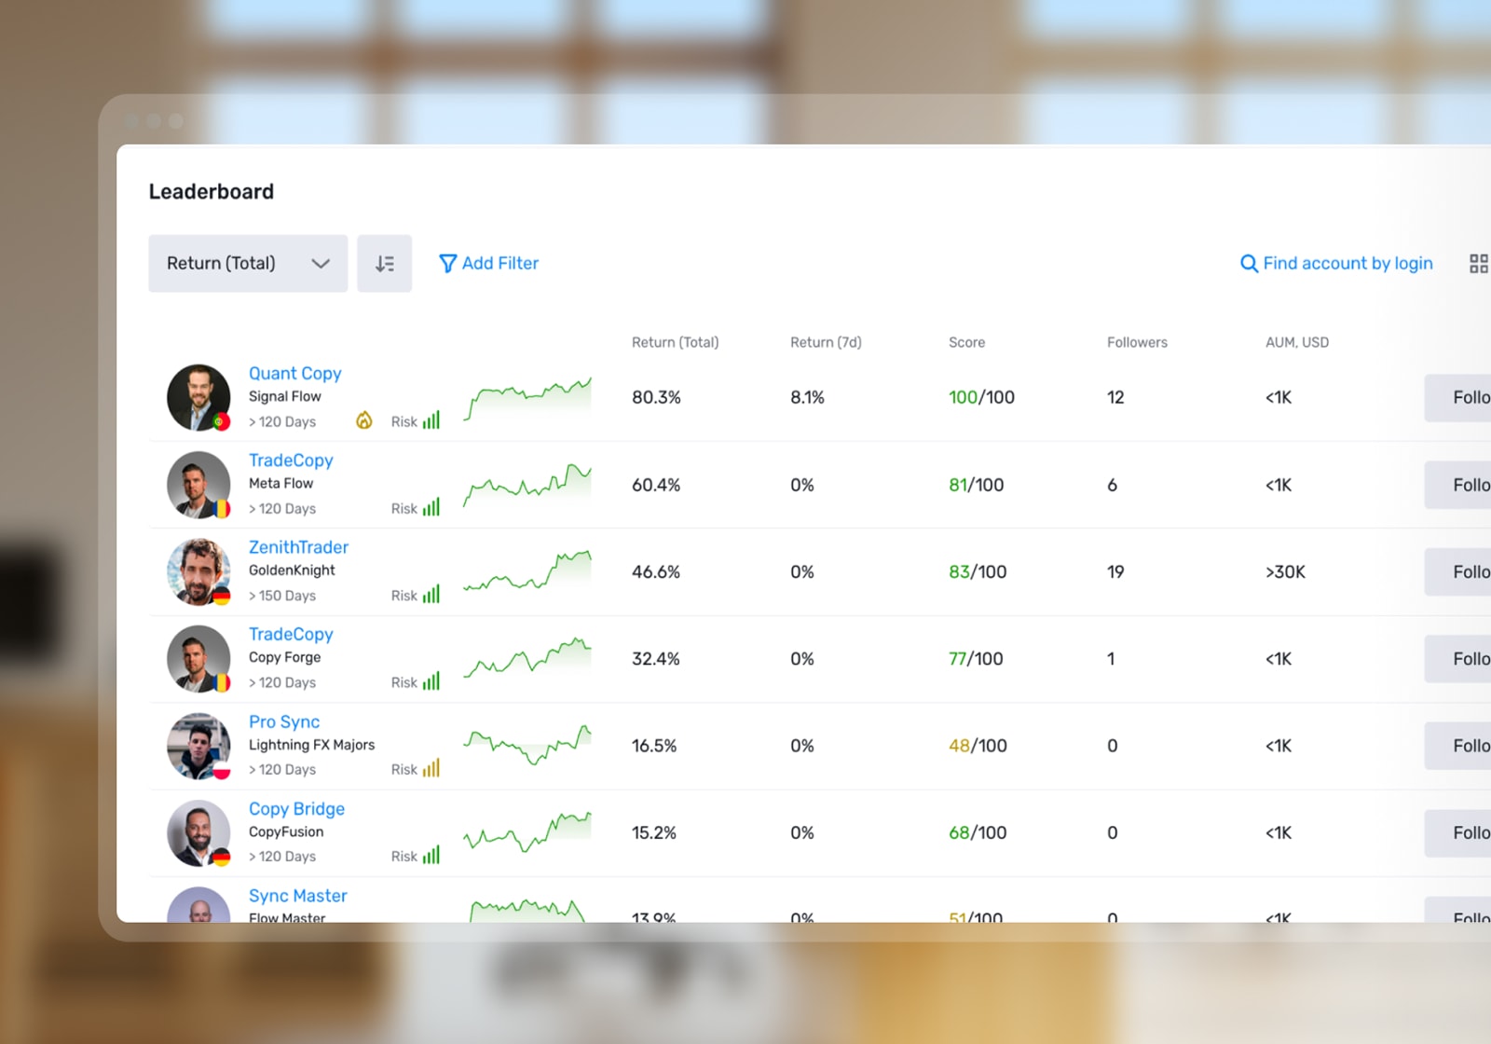The height and width of the screenshot is (1044, 1491).
Task: Sort by Return (7d) column header
Action: pyautogui.click(x=825, y=342)
